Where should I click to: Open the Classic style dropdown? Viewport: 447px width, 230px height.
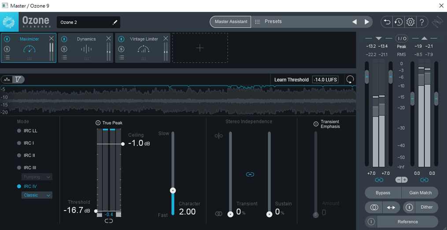tap(37, 195)
